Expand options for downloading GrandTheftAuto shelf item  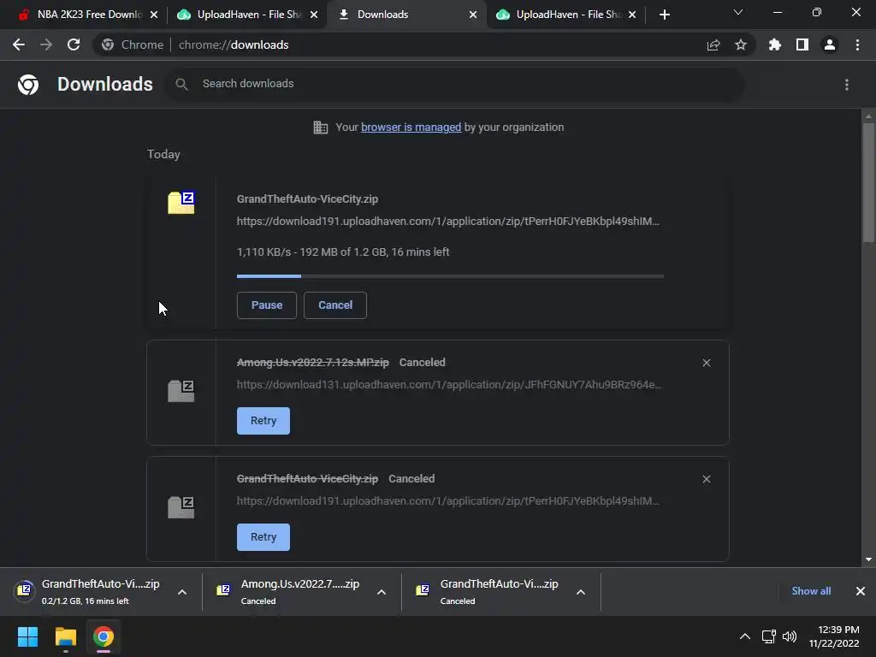tap(182, 592)
